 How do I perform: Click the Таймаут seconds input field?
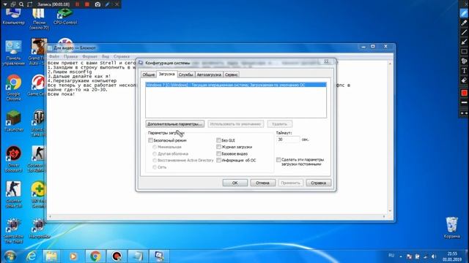(288, 140)
